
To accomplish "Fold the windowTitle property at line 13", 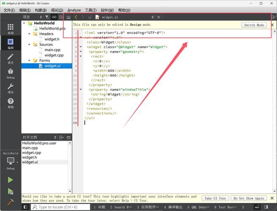I will (x=81, y=89).
